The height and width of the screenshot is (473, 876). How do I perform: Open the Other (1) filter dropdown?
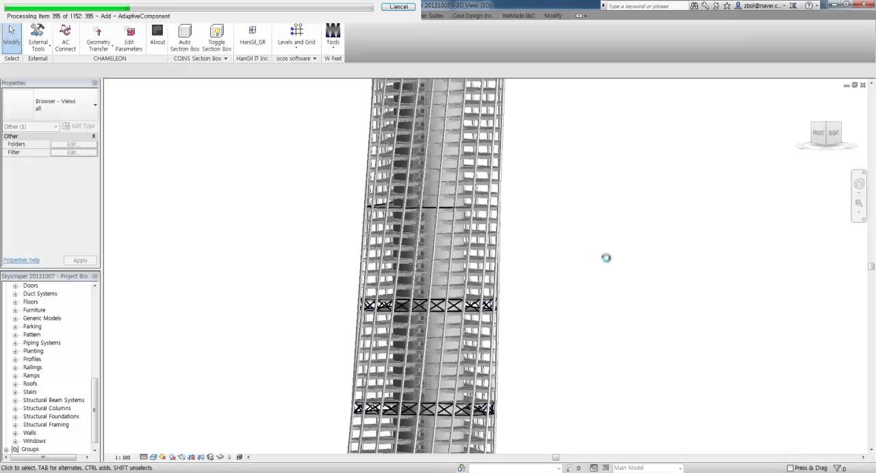(31, 126)
